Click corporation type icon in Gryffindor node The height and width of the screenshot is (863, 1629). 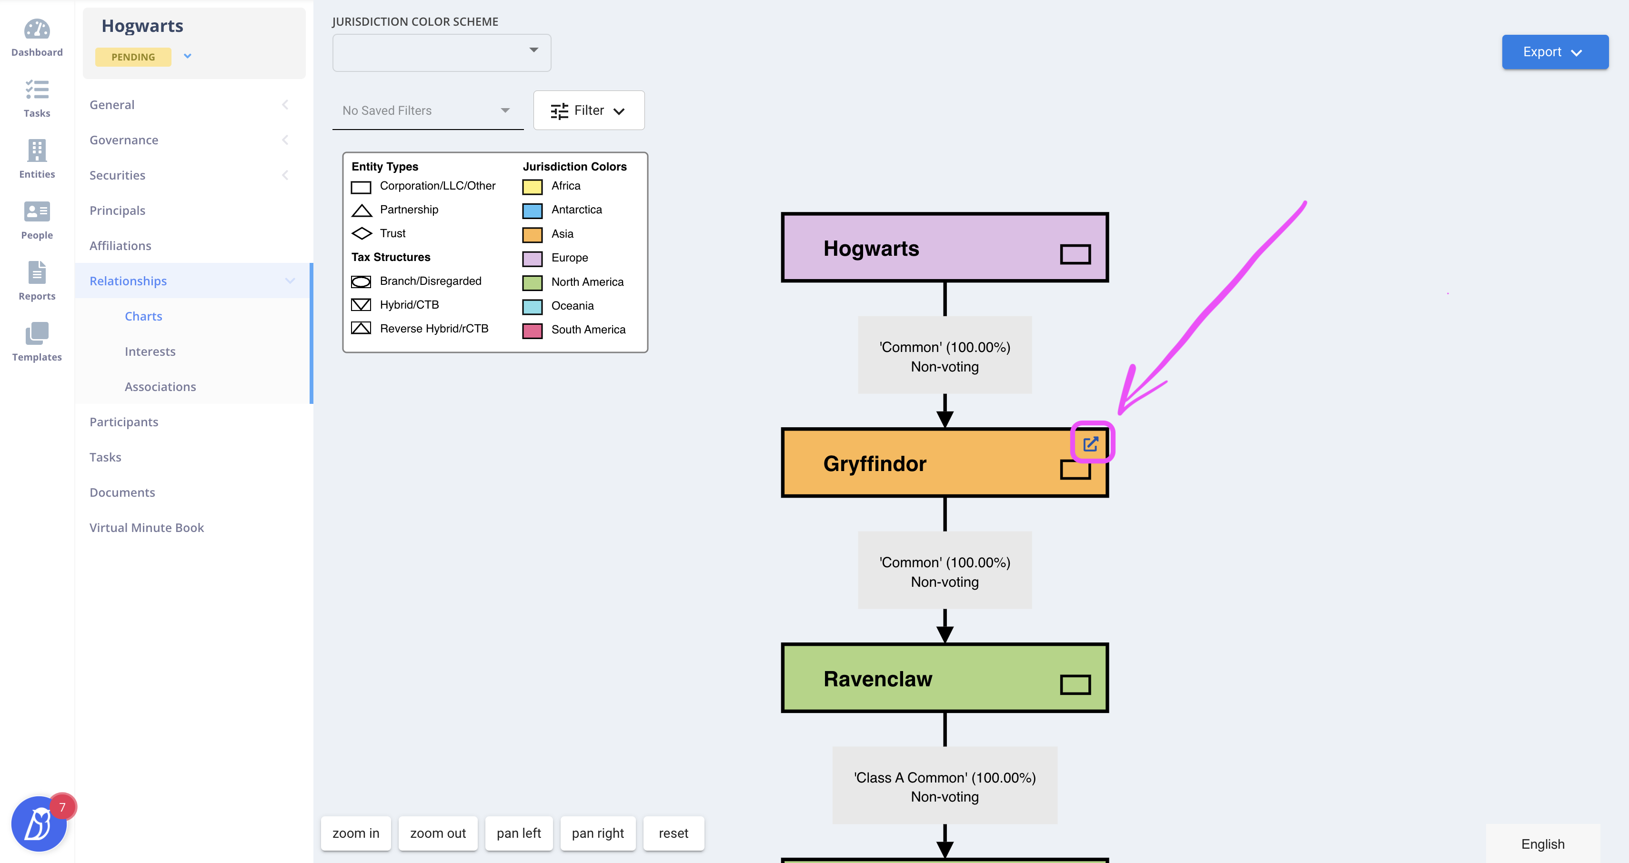1075,471
